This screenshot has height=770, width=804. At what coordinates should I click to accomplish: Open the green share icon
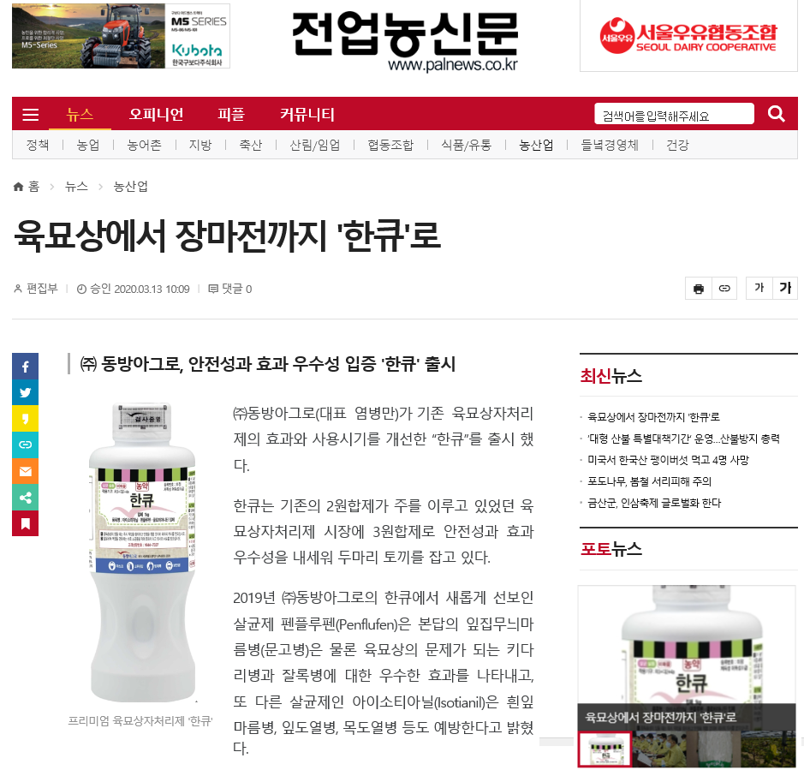coord(25,497)
